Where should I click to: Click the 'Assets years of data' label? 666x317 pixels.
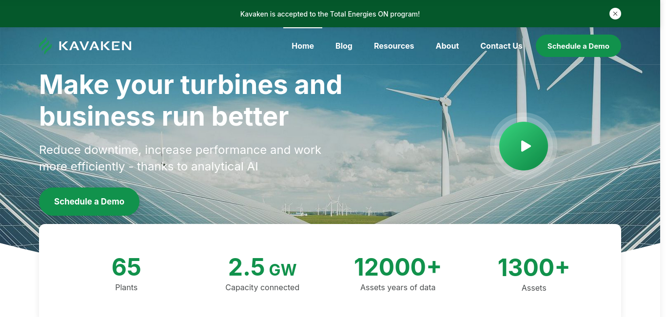pyautogui.click(x=398, y=287)
